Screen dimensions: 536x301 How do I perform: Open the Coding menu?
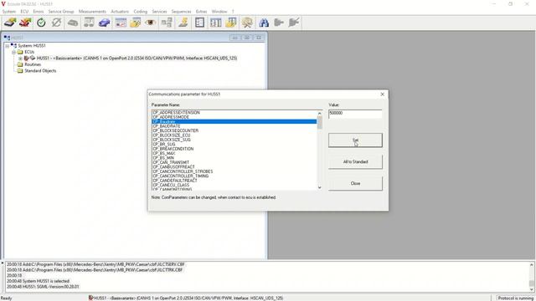(x=140, y=11)
